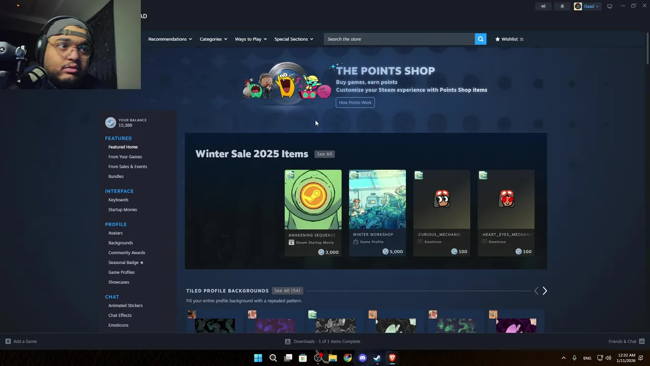
Task: Click the iSaad profile avatar
Action: point(578,7)
